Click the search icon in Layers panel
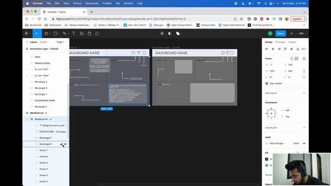331x186 pixels. (27, 42)
